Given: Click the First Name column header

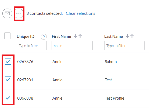Looking at the screenshot, I should click(62, 37).
